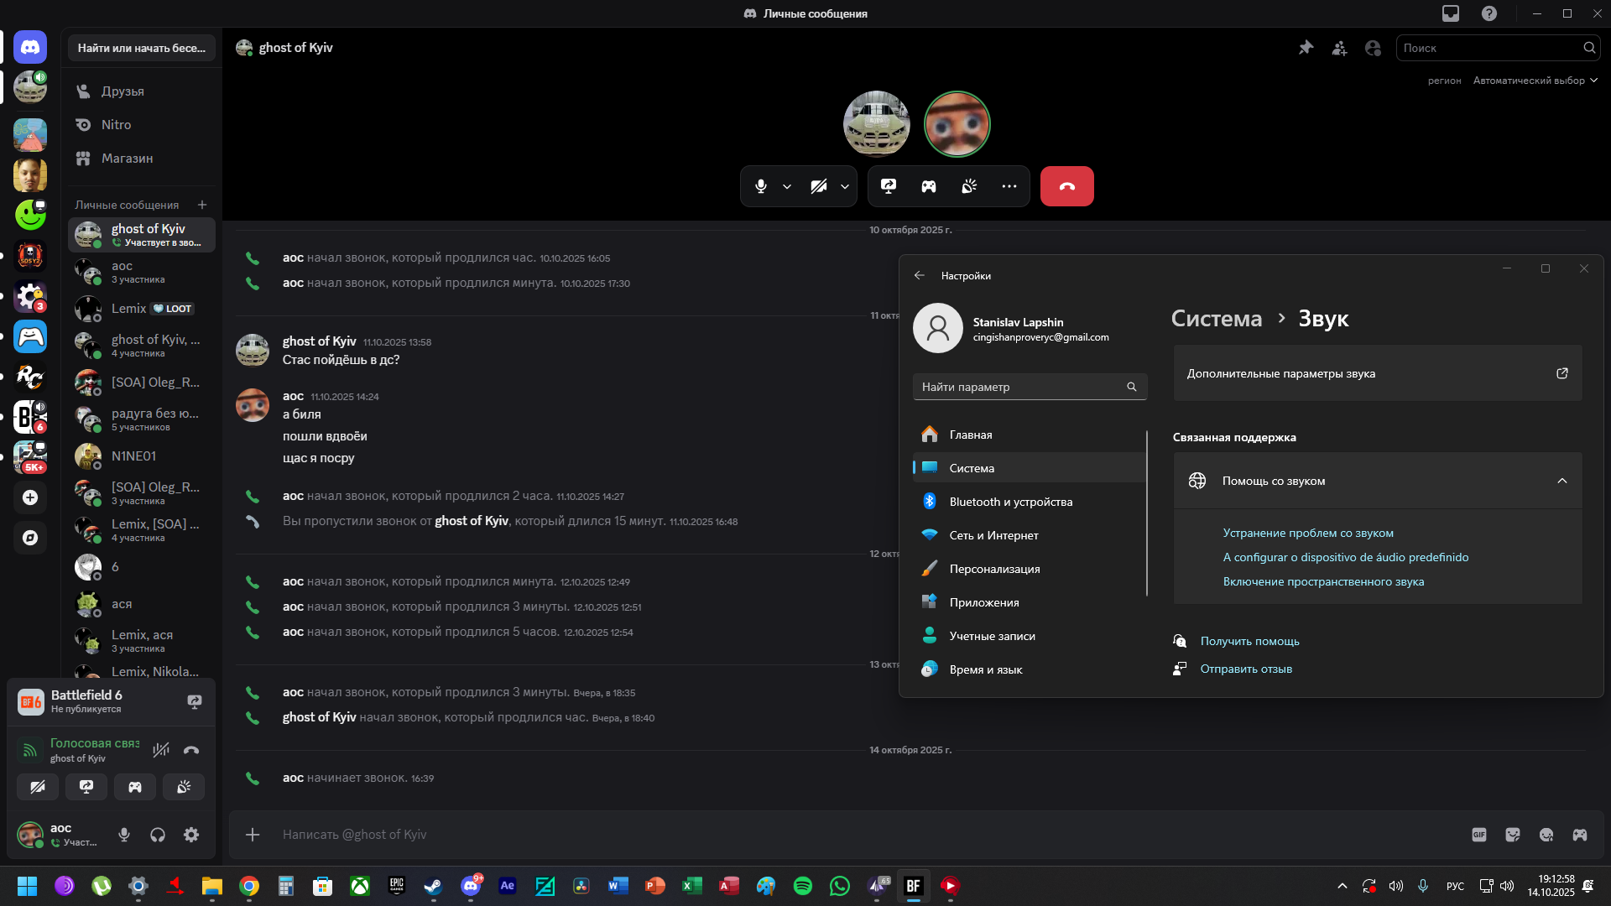
Task: Add friends to DM icon
Action: pos(1339,48)
